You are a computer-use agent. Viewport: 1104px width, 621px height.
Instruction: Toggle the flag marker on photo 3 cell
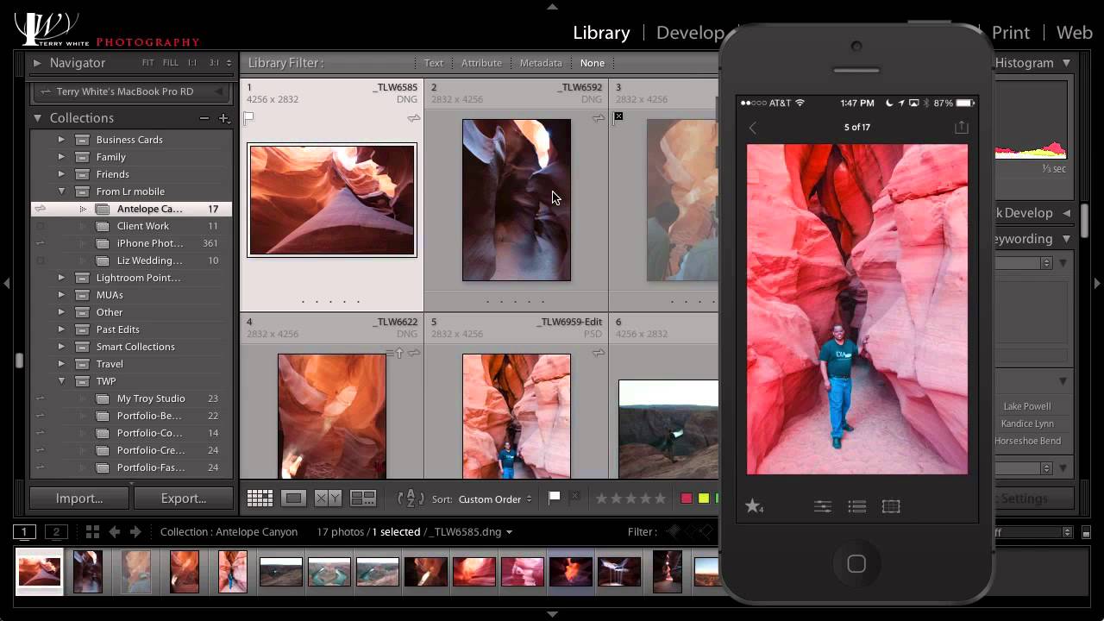(618, 116)
